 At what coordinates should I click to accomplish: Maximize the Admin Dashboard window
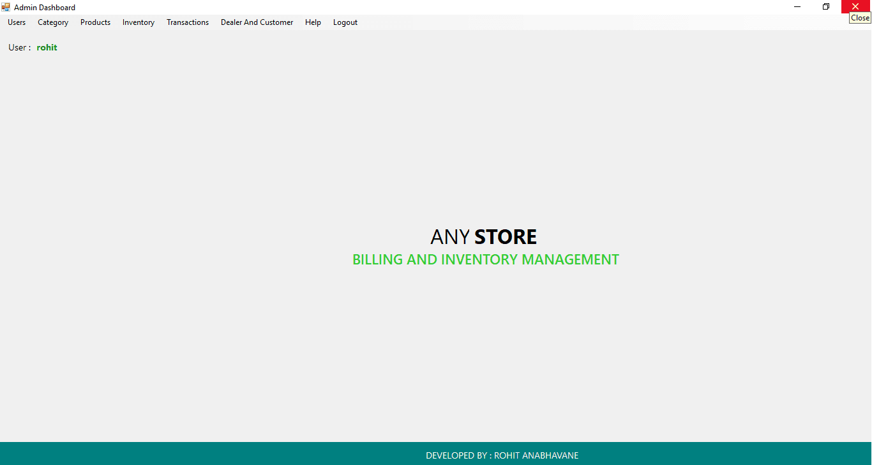click(825, 6)
